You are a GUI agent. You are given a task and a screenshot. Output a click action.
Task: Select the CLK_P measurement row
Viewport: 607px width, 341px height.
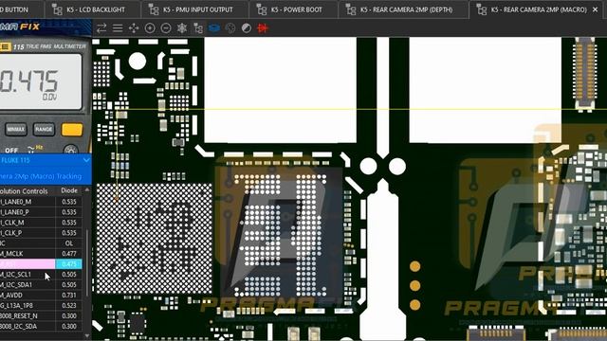(41, 233)
